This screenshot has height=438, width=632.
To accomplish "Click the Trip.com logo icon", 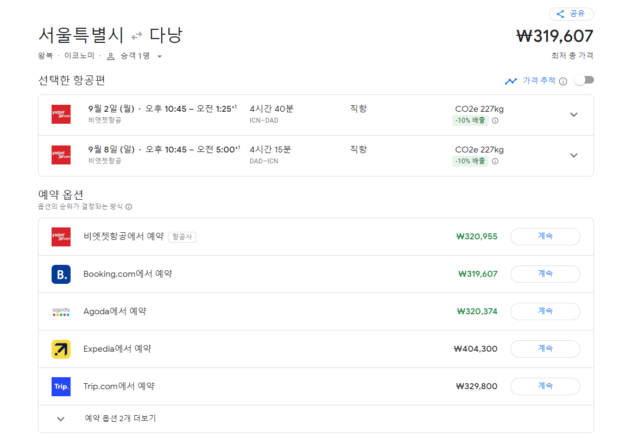I will click(61, 386).
